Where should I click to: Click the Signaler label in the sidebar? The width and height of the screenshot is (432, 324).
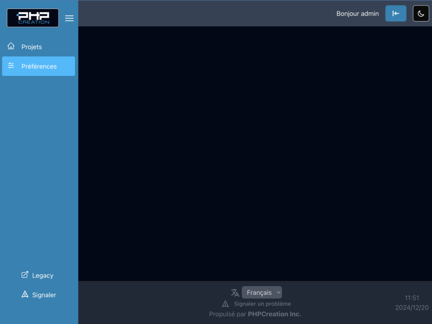click(x=44, y=295)
